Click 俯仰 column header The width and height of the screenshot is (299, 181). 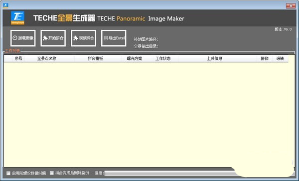tap(265, 59)
